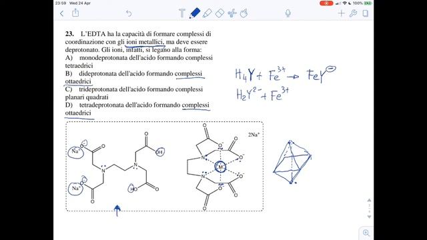Tap the underlined words 'ioni metallici'
The image size is (427, 240).
pos(145,42)
